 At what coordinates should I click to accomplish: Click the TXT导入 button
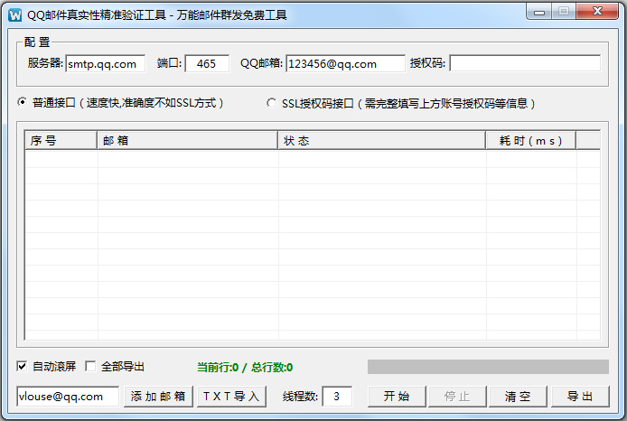[x=231, y=397]
